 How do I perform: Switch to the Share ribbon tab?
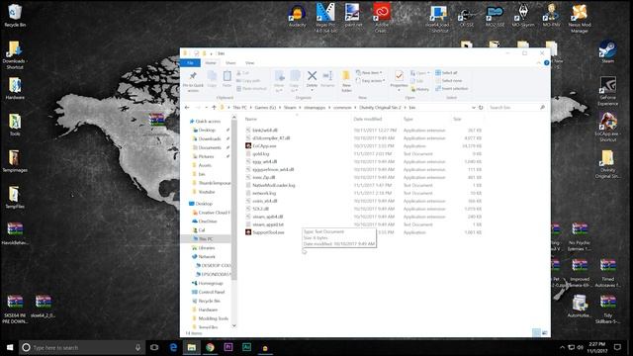click(x=230, y=63)
